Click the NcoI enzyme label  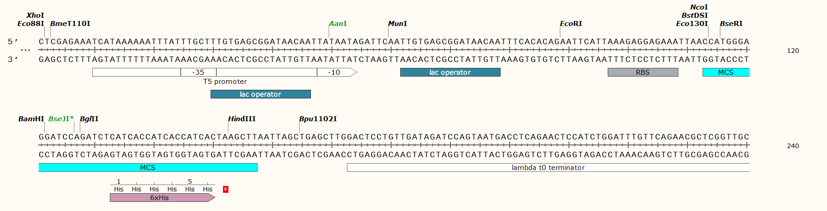(x=699, y=7)
